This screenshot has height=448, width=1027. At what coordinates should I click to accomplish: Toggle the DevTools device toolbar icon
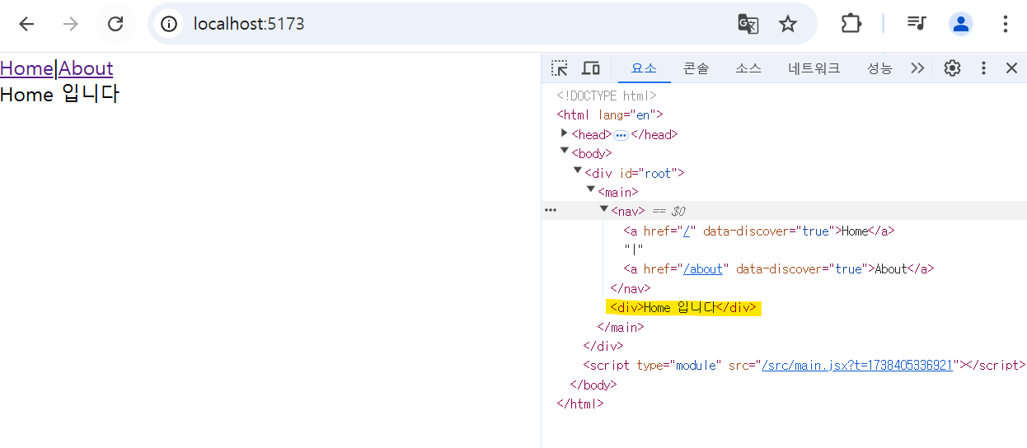tap(590, 68)
